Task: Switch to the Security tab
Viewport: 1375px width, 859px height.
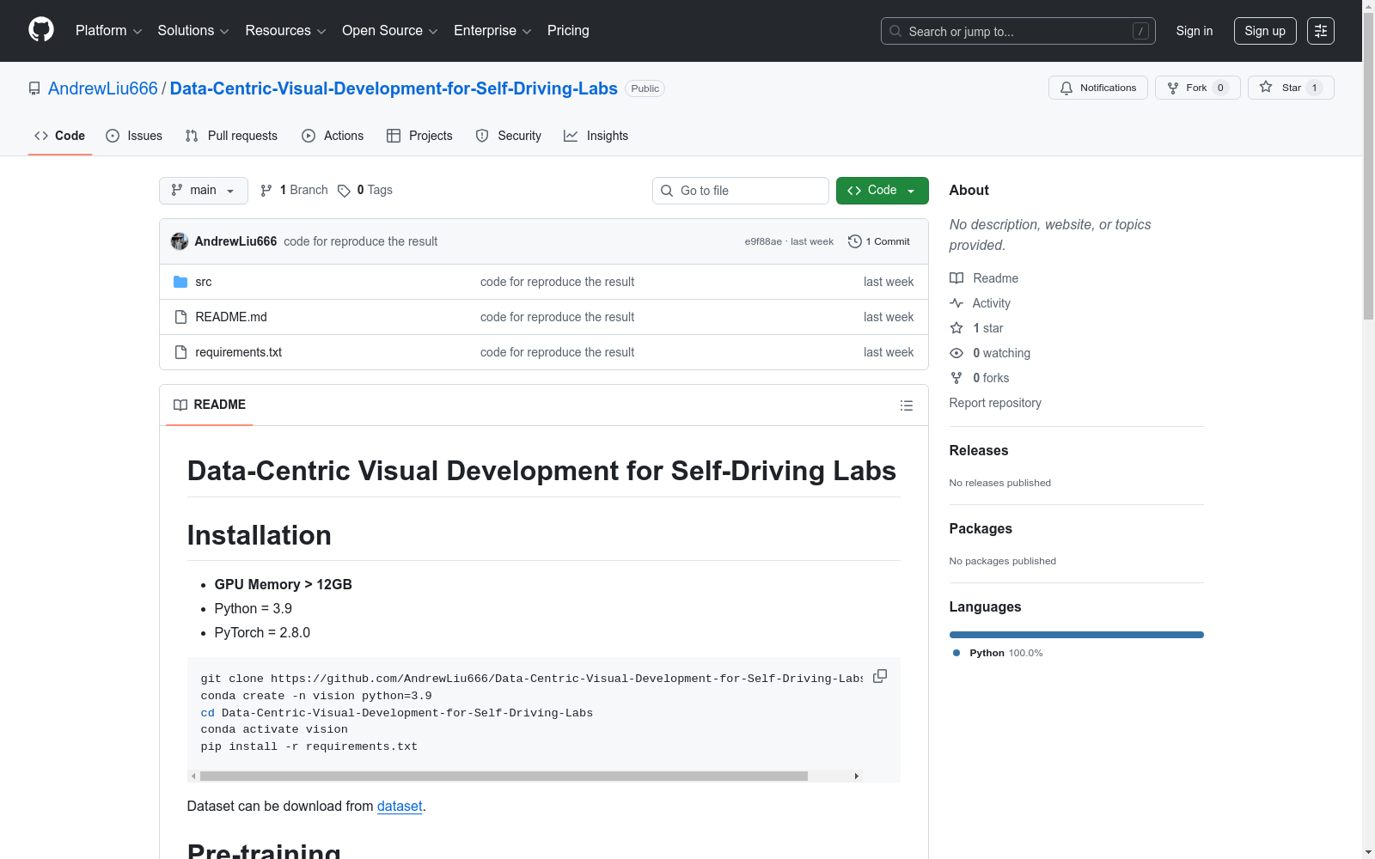Action: (509, 136)
